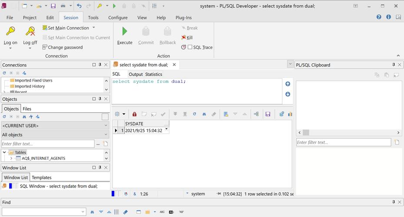Click Fetch last page in the result toolbar
The height and width of the screenshot is (217, 404).
point(185,114)
